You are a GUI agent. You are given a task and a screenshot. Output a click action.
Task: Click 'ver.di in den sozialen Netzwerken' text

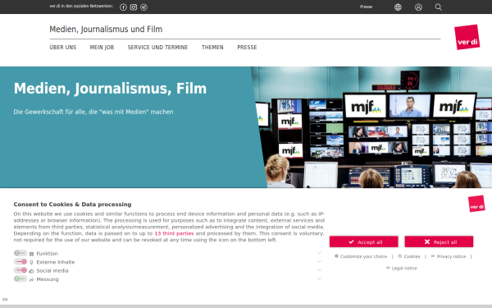click(x=81, y=7)
